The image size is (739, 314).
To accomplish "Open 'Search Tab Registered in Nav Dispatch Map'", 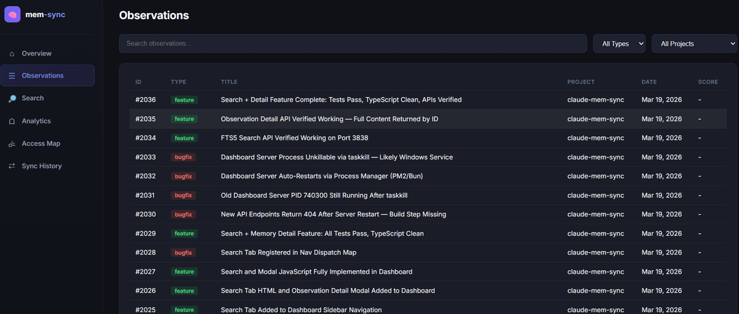I will click(x=289, y=252).
